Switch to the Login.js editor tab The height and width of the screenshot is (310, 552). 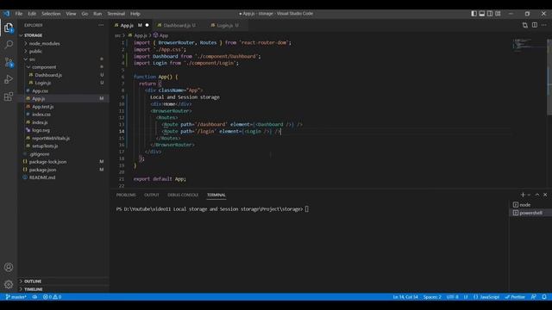pyautogui.click(x=227, y=25)
